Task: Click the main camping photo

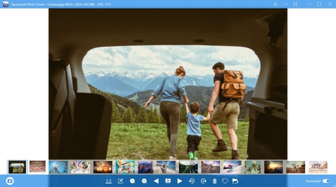Action: point(168,84)
